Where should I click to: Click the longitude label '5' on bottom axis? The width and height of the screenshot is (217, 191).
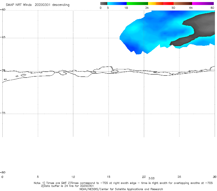tap(38, 177)
